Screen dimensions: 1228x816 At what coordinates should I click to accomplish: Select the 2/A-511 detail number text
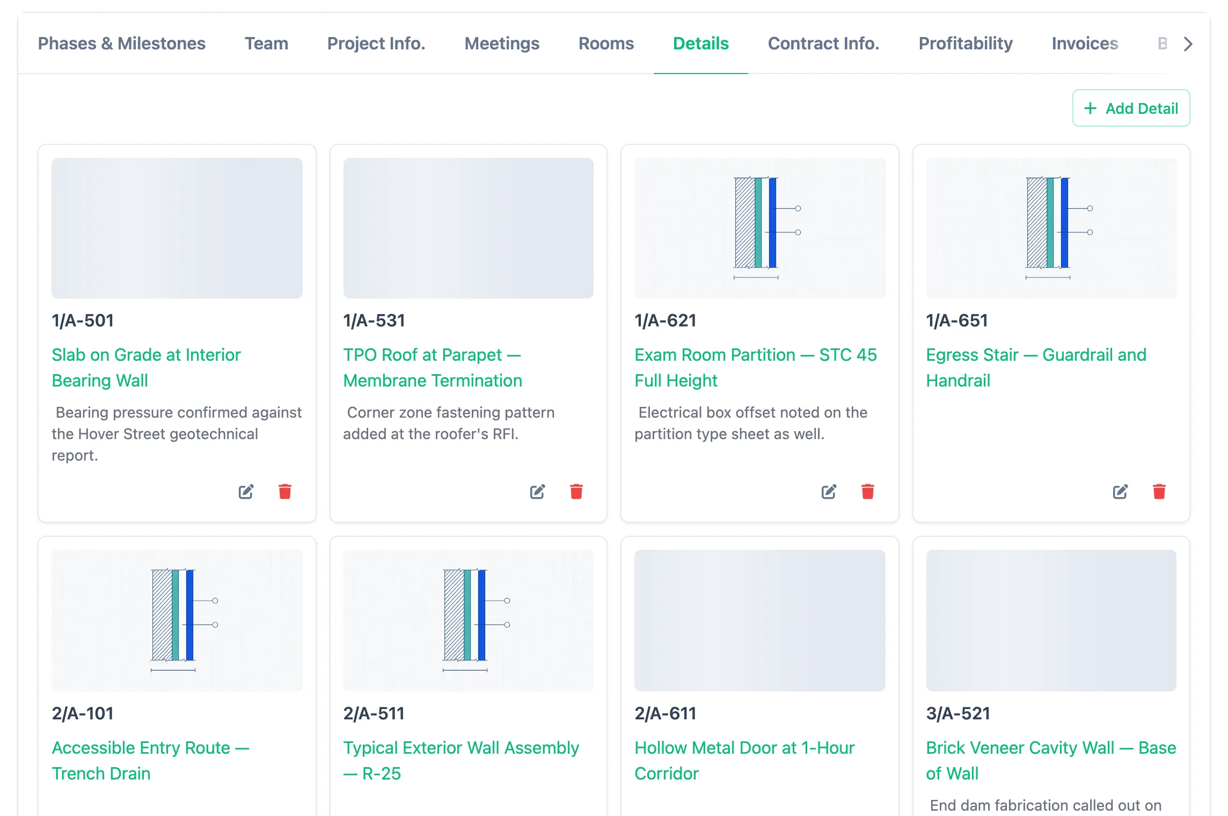[x=374, y=713]
